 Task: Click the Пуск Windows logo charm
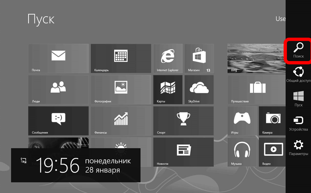coord(298,99)
